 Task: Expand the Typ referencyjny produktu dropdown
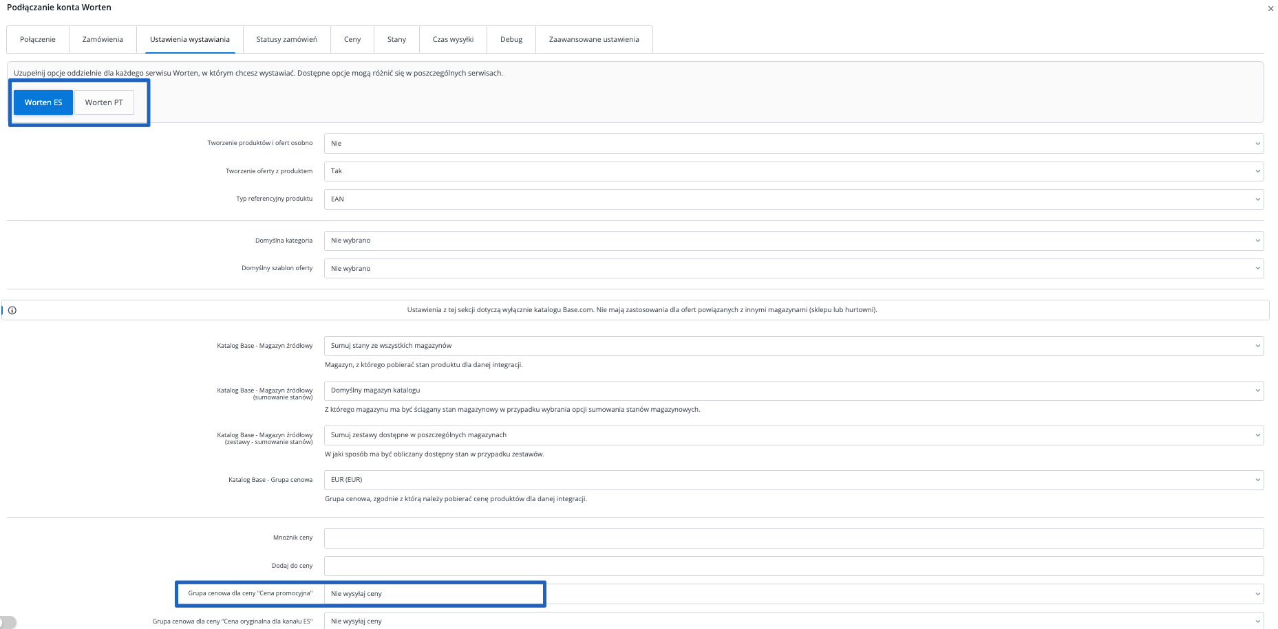click(x=794, y=199)
